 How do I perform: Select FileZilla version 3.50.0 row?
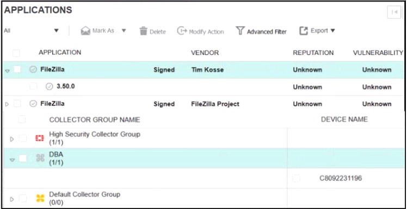pos(203,87)
